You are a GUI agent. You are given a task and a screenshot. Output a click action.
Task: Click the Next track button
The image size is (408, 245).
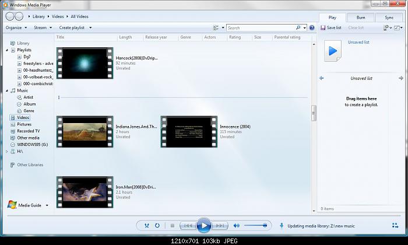[220, 226]
